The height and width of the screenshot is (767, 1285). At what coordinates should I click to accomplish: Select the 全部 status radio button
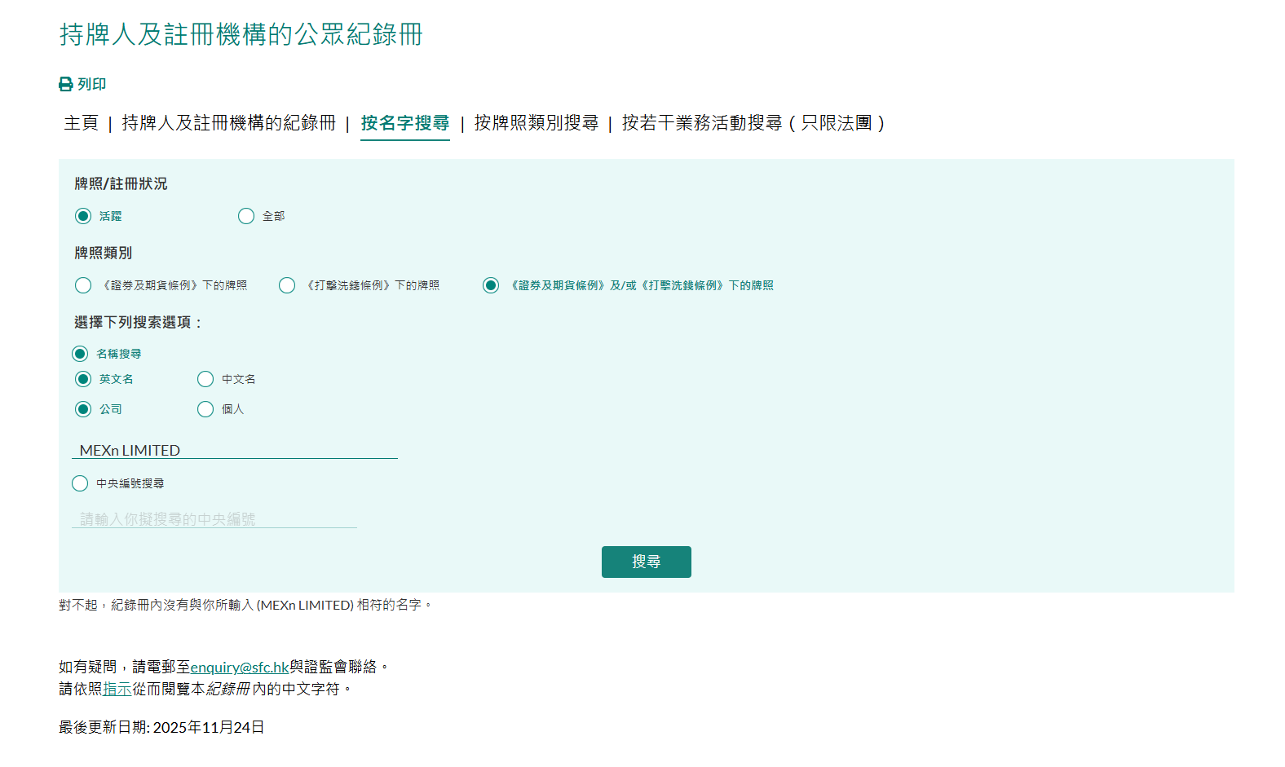[246, 216]
